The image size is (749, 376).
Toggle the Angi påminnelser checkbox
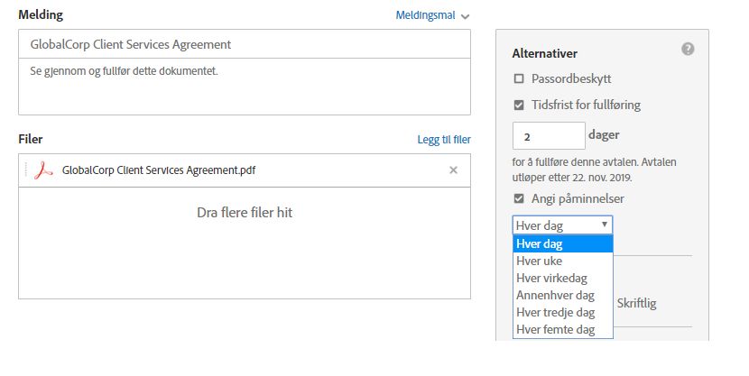pyautogui.click(x=519, y=198)
